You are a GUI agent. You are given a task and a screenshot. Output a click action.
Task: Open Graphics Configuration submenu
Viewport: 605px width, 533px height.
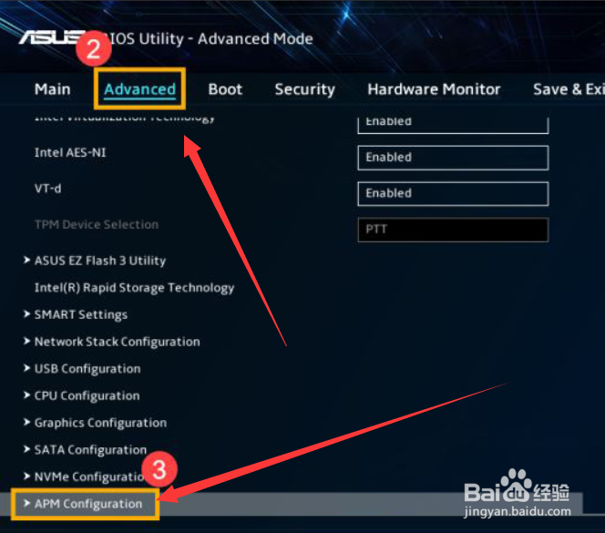(101, 423)
